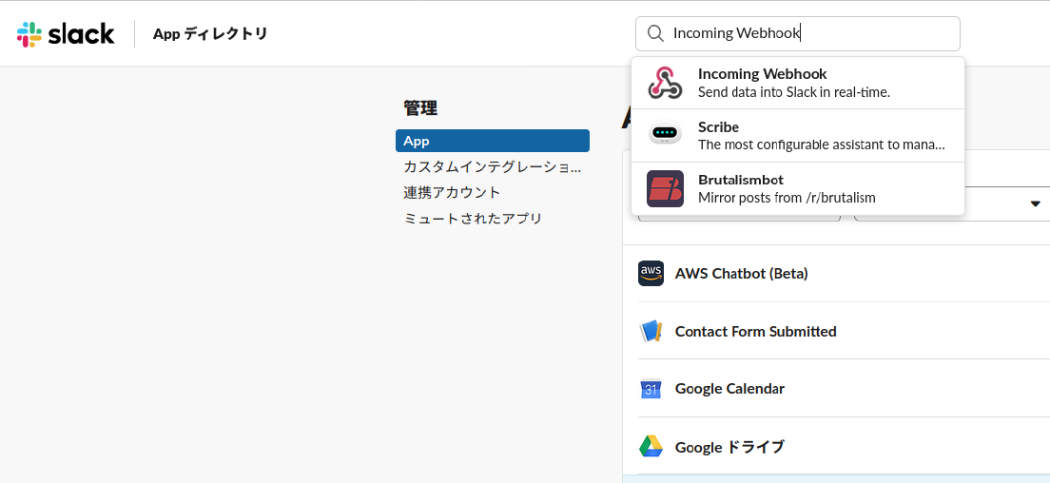Open the カスタムインテグレーション menu item

pos(493,166)
